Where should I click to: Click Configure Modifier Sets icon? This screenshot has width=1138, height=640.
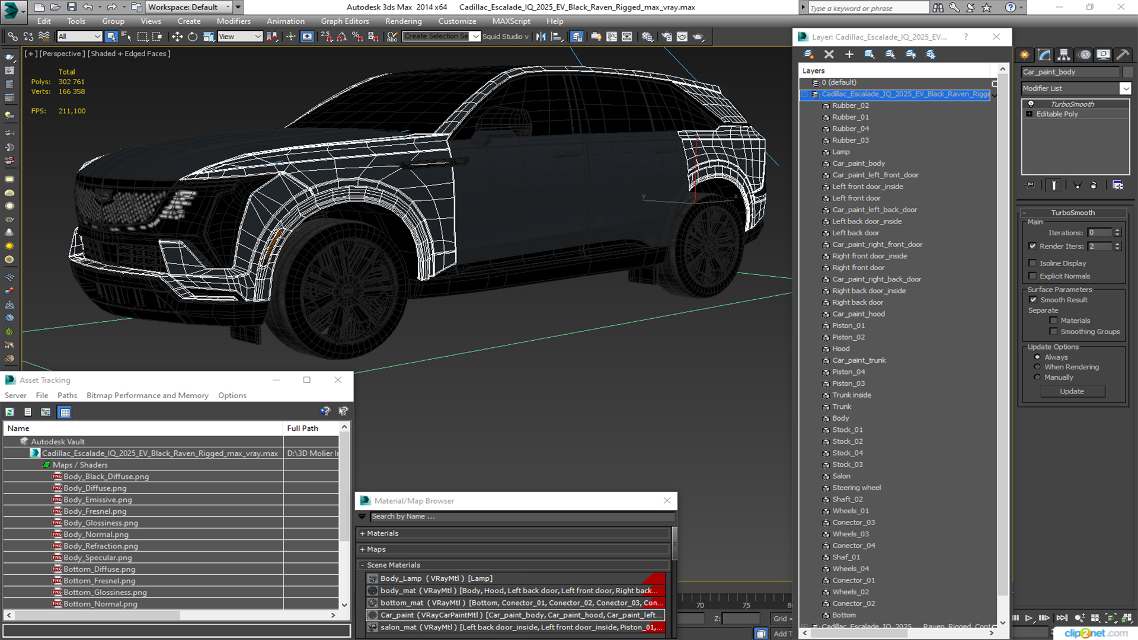[1118, 185]
